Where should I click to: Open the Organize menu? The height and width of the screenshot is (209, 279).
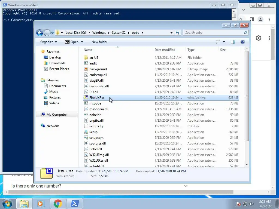click(48, 42)
